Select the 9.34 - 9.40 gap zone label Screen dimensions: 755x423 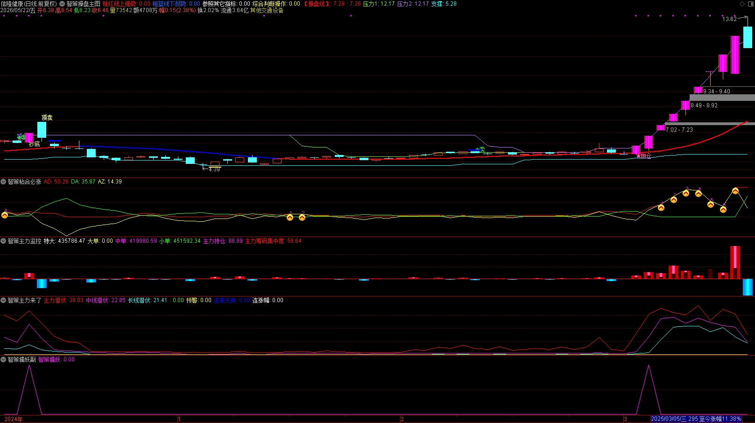tap(717, 92)
